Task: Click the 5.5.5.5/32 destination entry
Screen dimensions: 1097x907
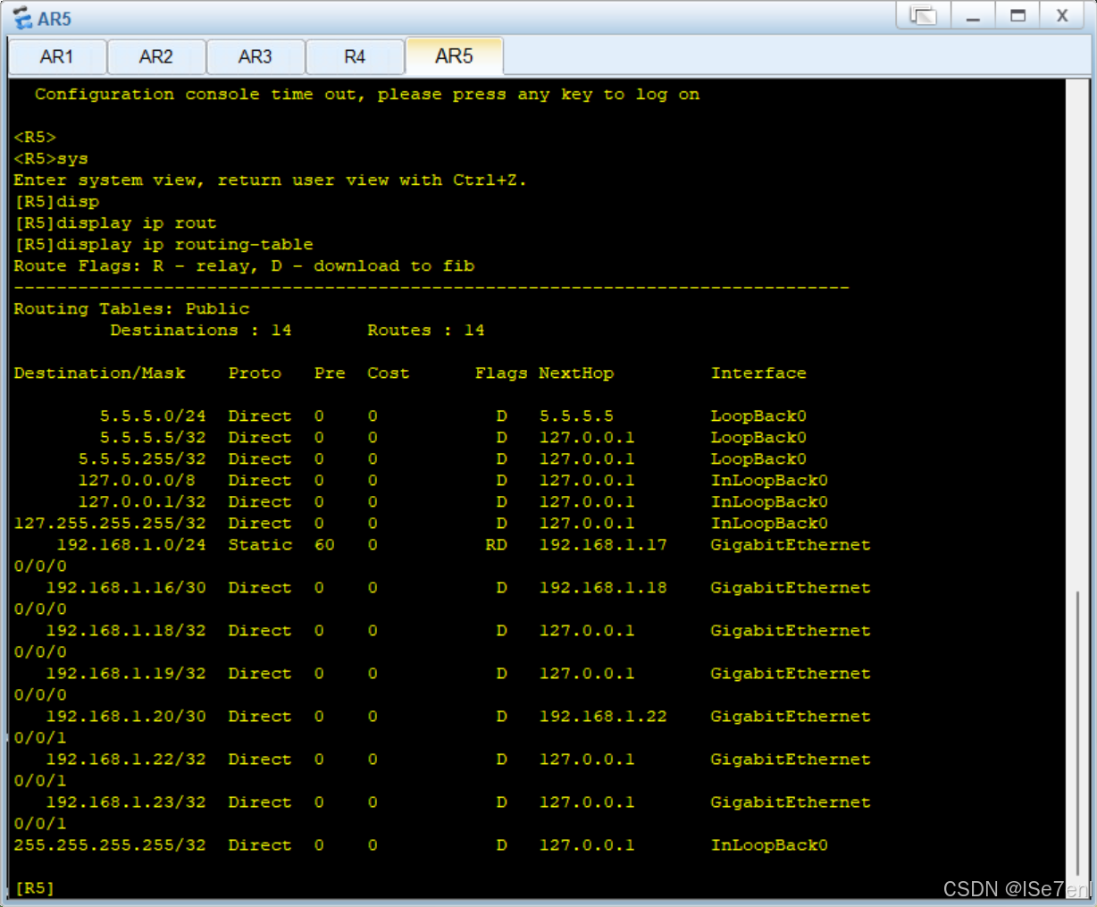Action: (x=153, y=438)
